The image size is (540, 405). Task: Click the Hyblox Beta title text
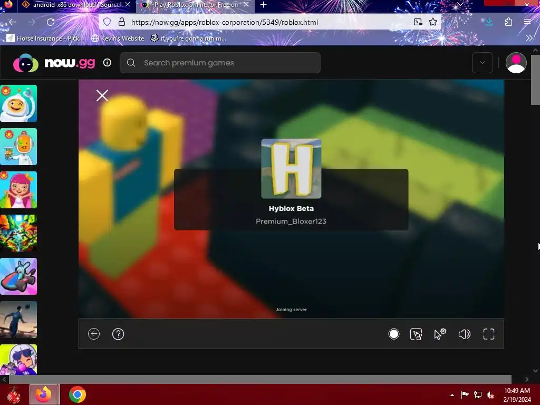[291, 208]
